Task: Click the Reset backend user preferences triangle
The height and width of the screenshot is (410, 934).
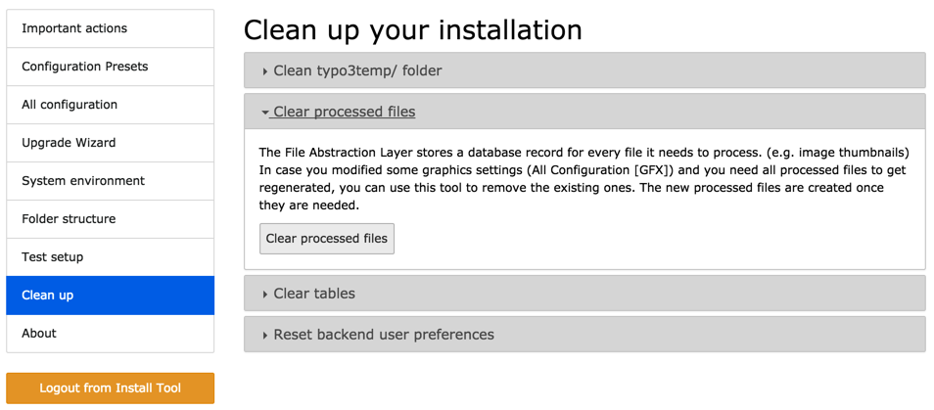Action: [x=265, y=336]
